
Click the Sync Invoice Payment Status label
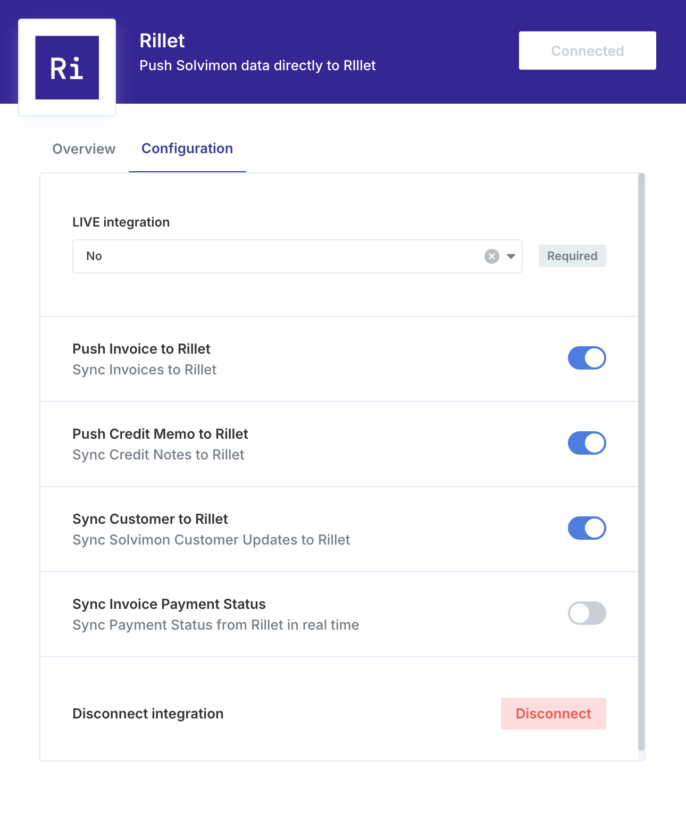pos(169,604)
